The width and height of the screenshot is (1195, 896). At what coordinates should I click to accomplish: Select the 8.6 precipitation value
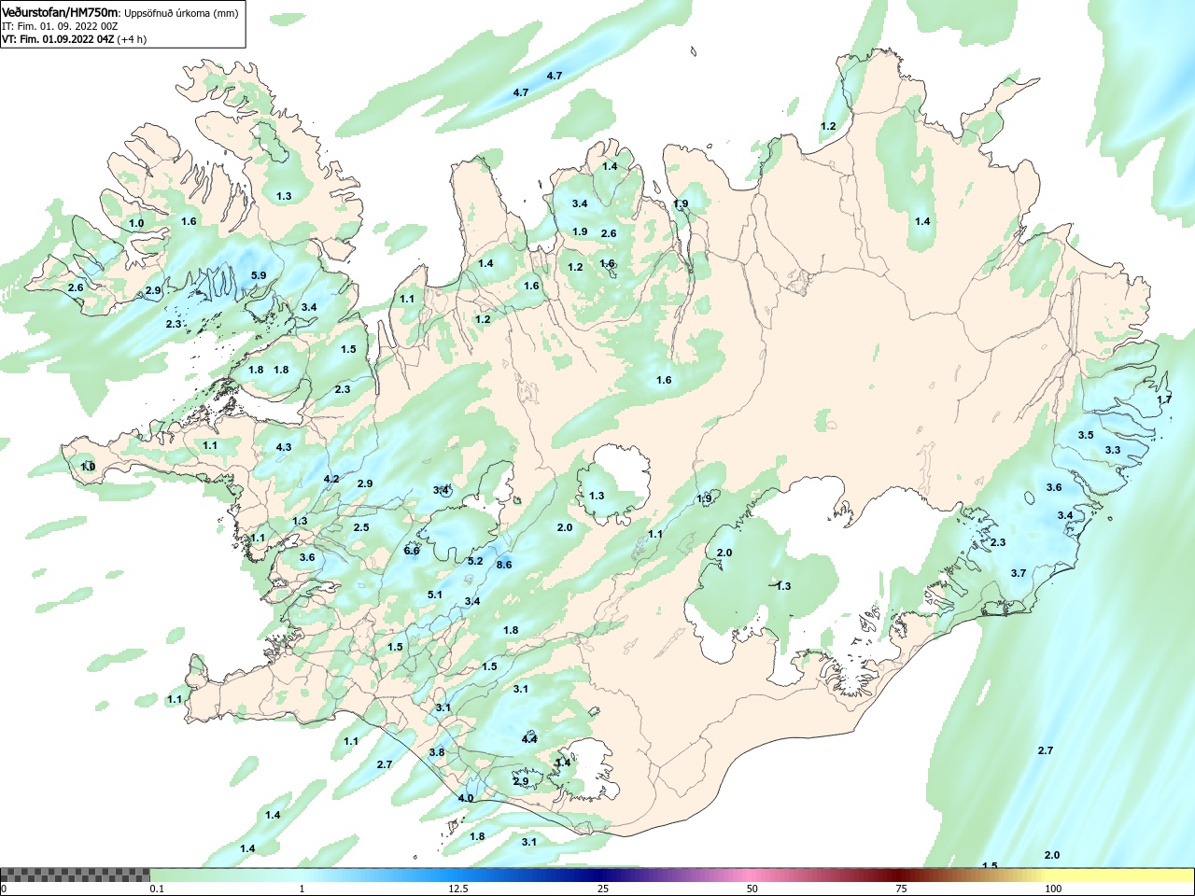[504, 565]
